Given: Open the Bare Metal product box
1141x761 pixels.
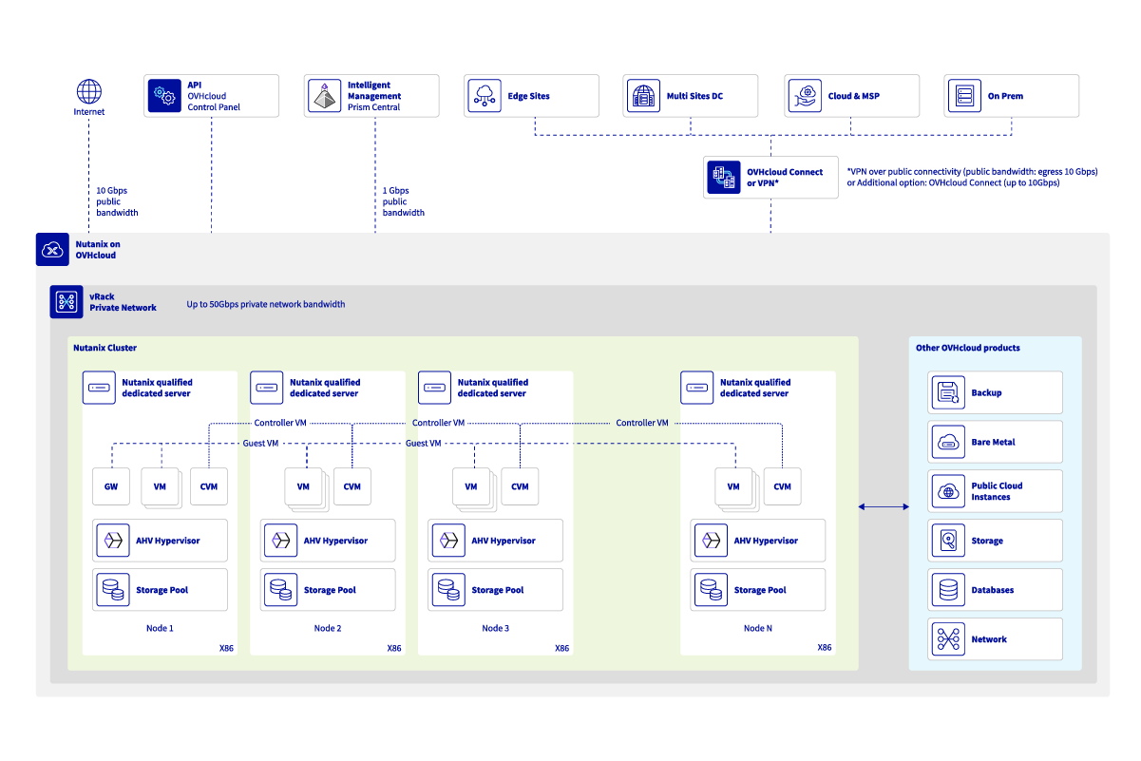Looking at the screenshot, I should [995, 442].
